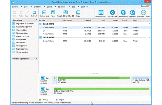Image resolution: width=162 pixels, height=105 pixels.
Task: Sort by File System column header
Action: (70, 20)
